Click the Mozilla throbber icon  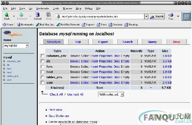click(x=186, y=16)
